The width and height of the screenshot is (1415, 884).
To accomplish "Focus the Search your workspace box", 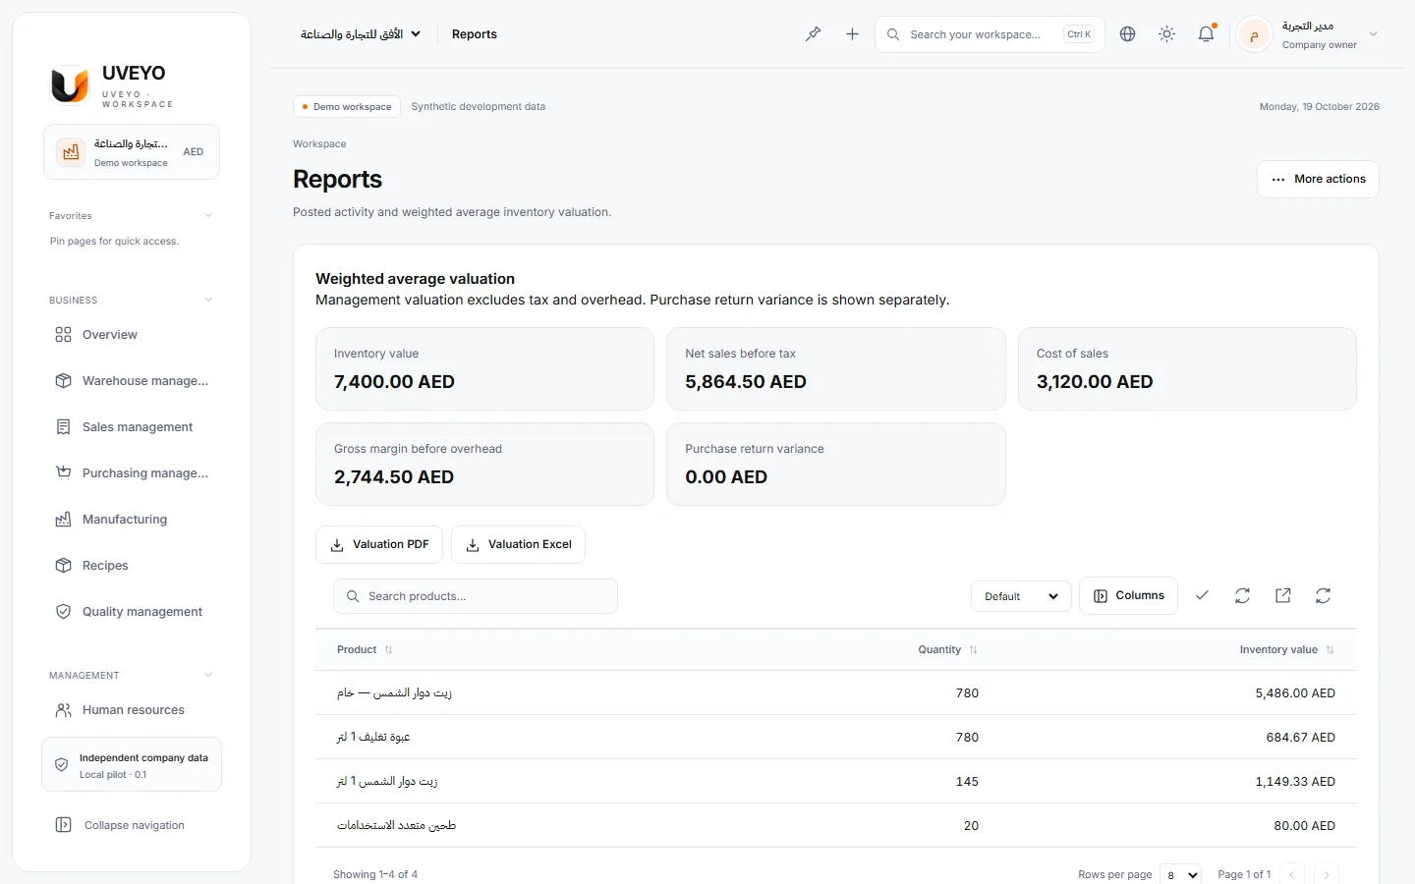I will 990,34.
